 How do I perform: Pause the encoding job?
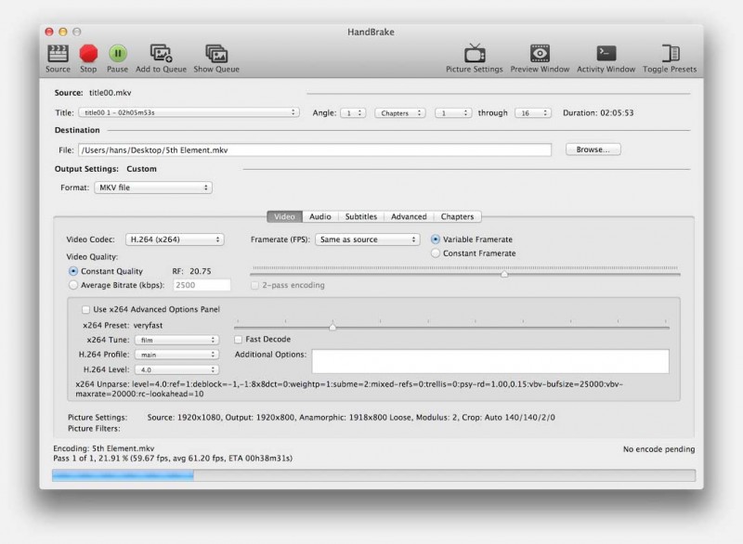pos(117,54)
